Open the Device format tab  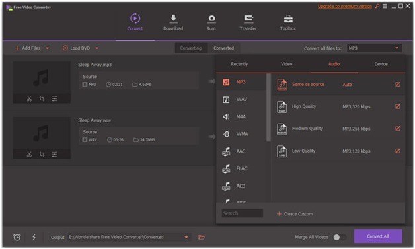(381, 64)
